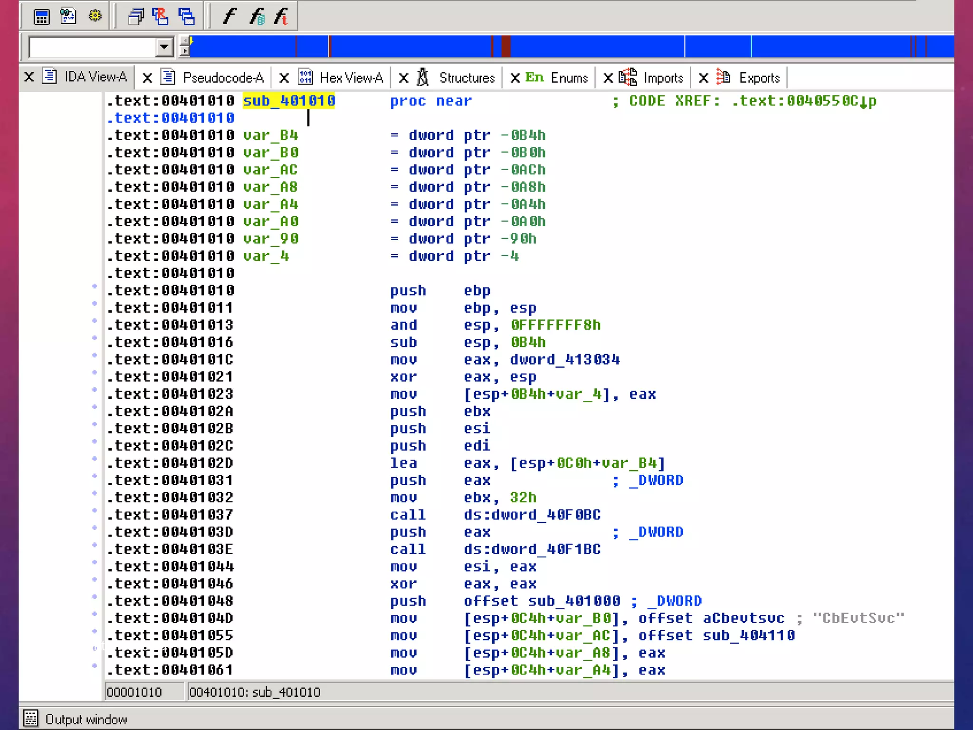Click the yellow gear toolbar icon
The height and width of the screenshot is (730, 973).
point(95,16)
